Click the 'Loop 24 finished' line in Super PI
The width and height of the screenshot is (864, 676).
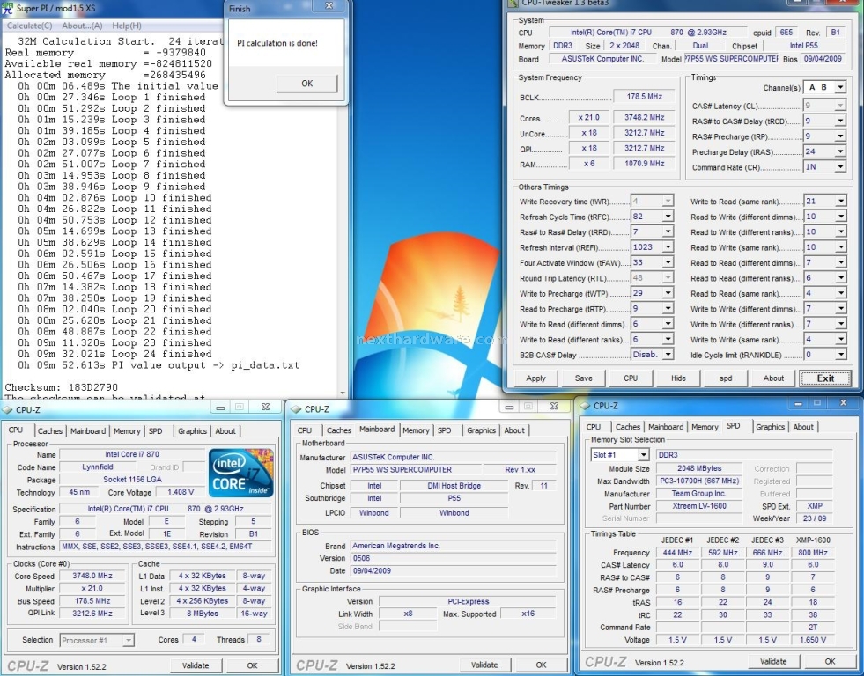click(x=114, y=354)
